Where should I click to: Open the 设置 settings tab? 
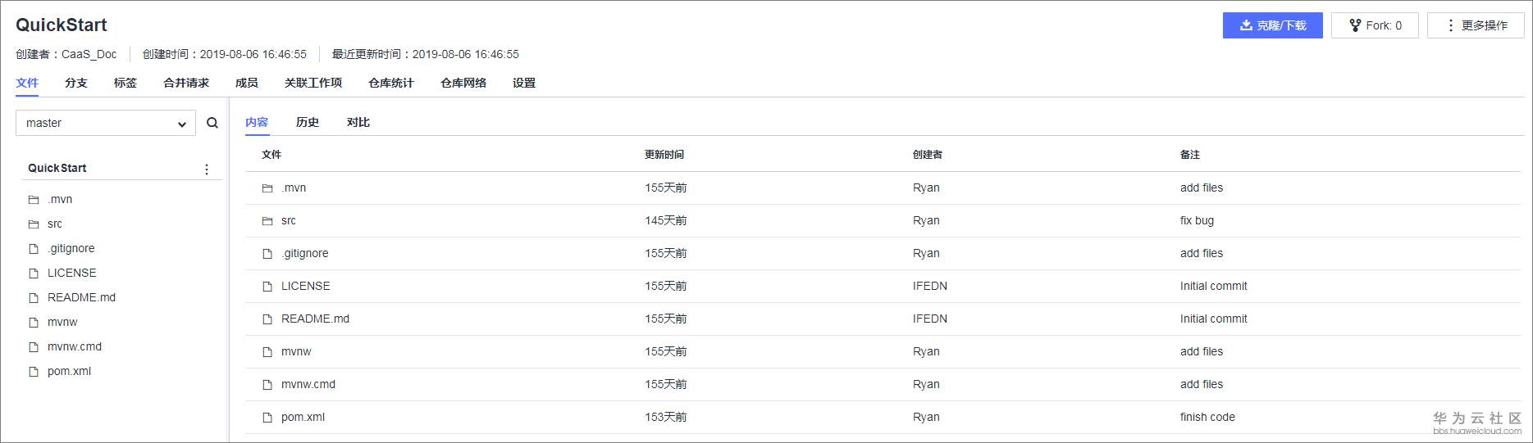524,83
